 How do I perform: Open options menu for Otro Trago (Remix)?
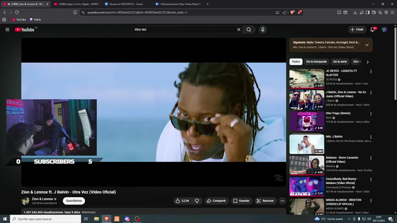click(x=371, y=114)
